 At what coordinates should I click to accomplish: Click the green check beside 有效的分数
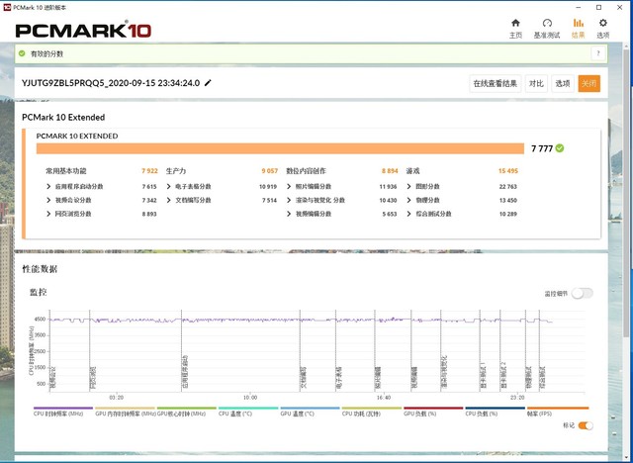22,53
